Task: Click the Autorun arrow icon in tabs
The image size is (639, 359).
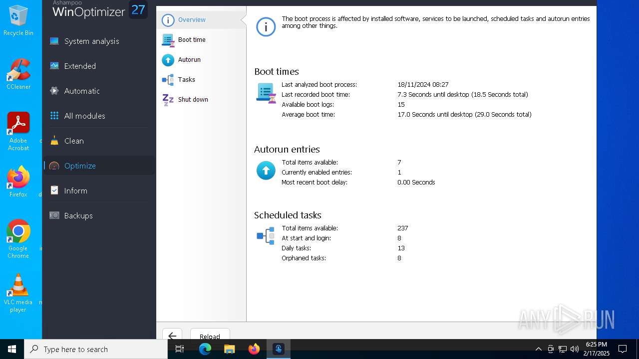Action: click(168, 60)
